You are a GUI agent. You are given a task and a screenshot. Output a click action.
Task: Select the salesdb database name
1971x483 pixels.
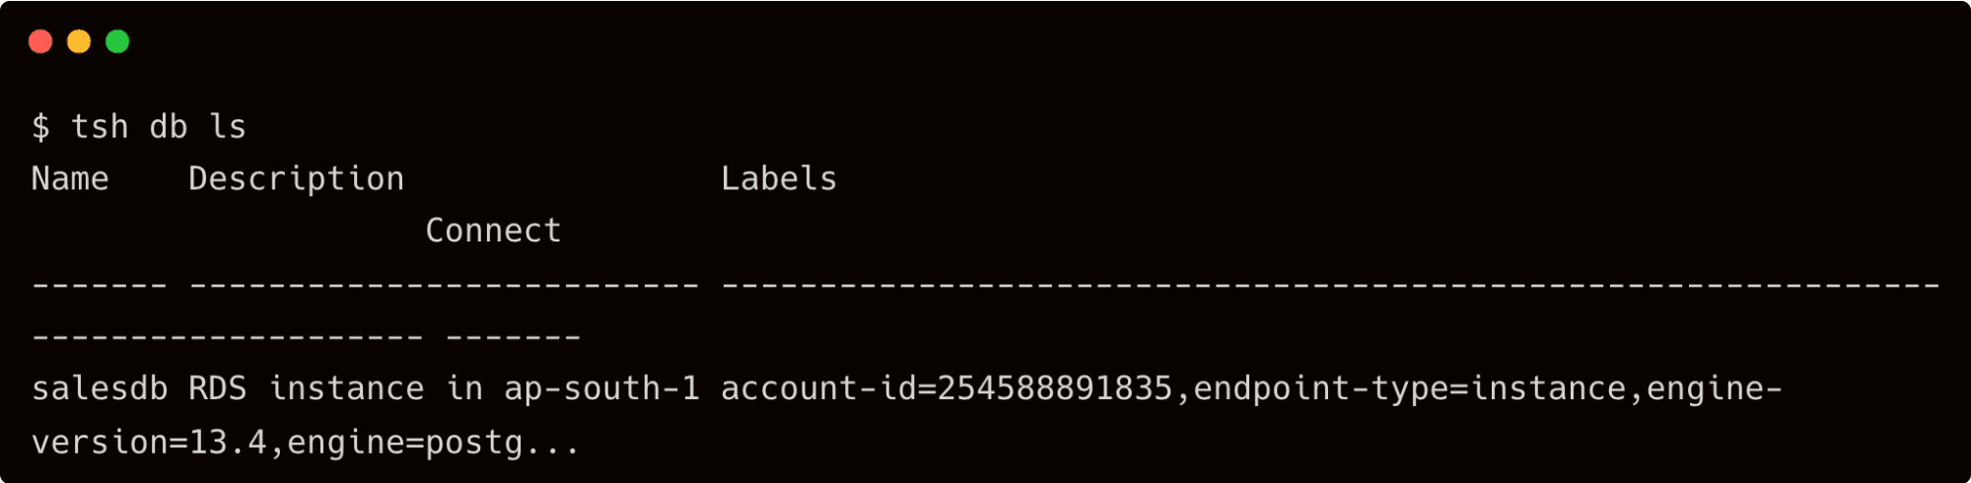click(100, 388)
